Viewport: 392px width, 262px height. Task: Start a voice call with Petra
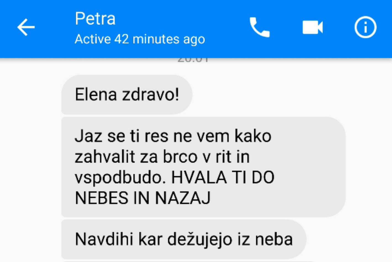pyautogui.click(x=259, y=27)
